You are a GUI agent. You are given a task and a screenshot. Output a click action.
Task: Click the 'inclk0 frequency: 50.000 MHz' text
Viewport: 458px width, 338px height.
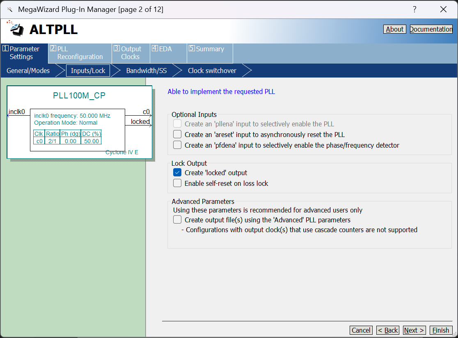[x=72, y=116]
